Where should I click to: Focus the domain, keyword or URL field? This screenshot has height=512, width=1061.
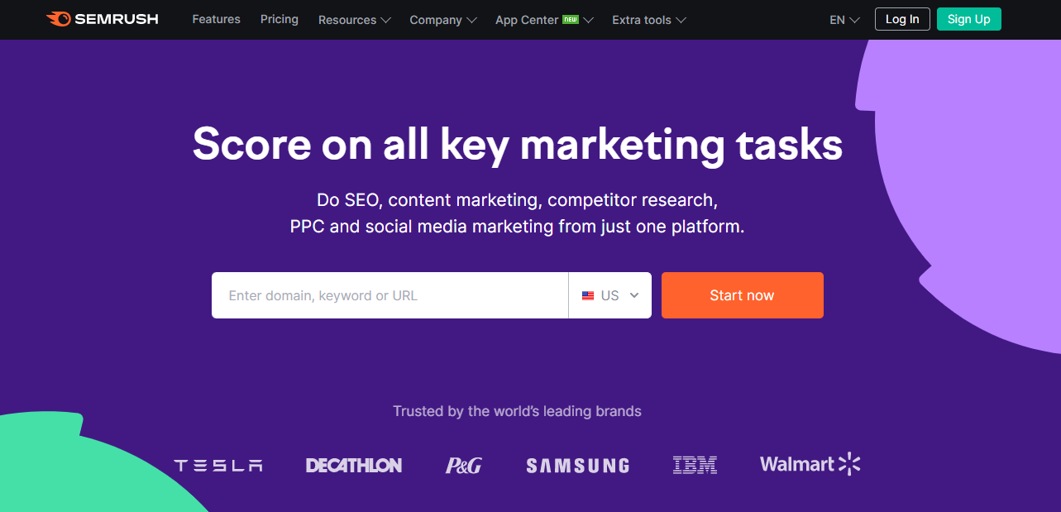tap(390, 295)
